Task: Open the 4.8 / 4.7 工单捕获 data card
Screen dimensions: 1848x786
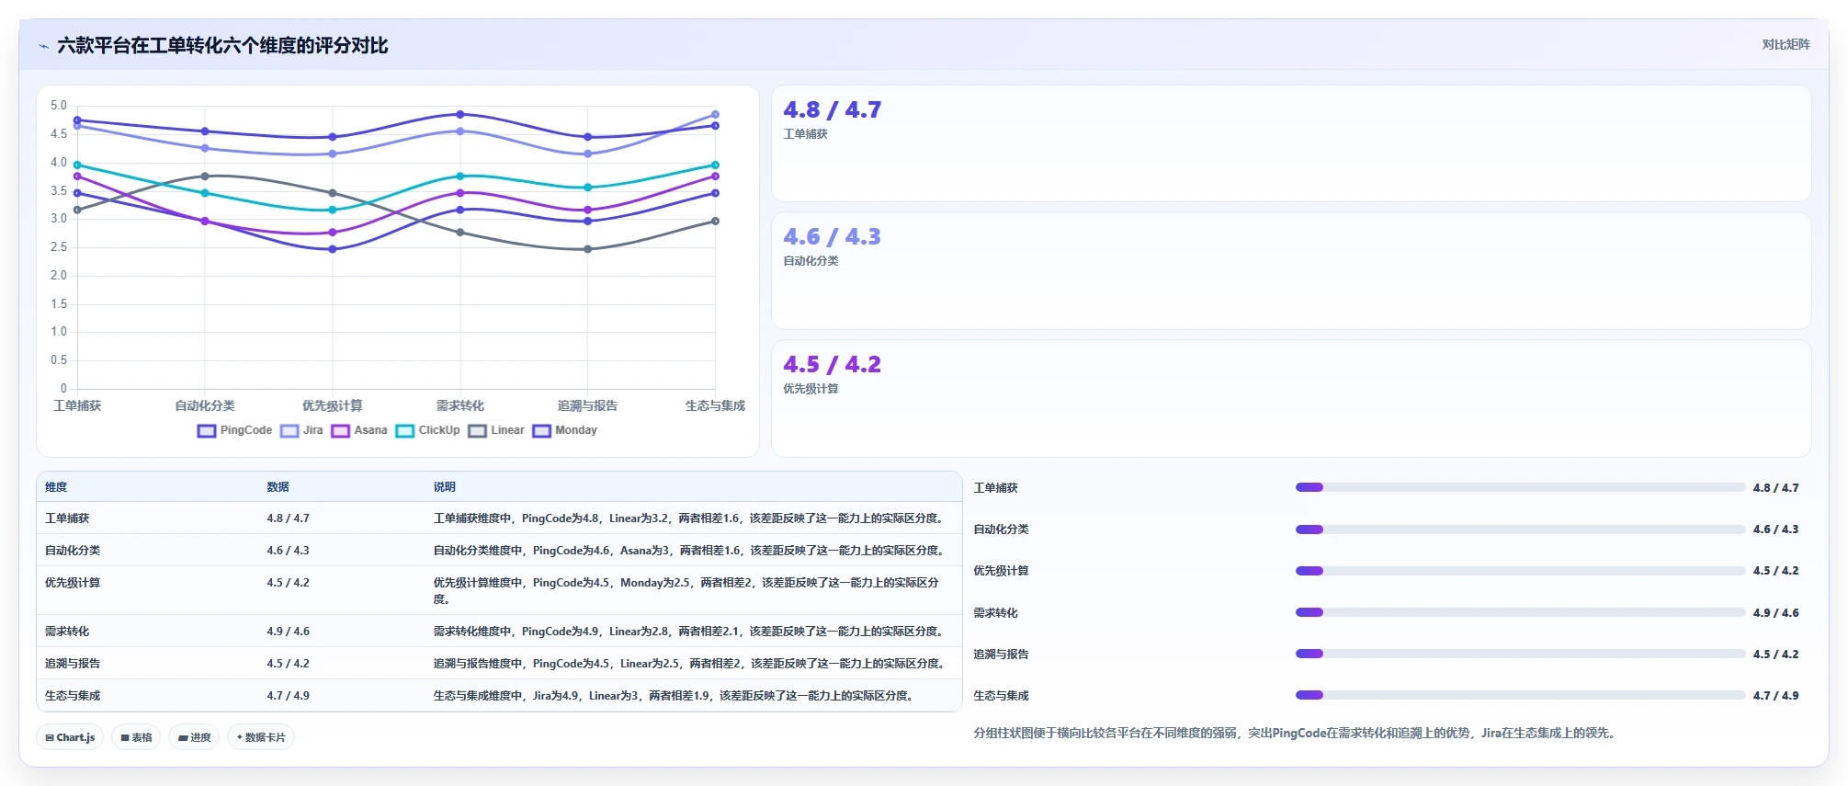Action: point(1291,143)
